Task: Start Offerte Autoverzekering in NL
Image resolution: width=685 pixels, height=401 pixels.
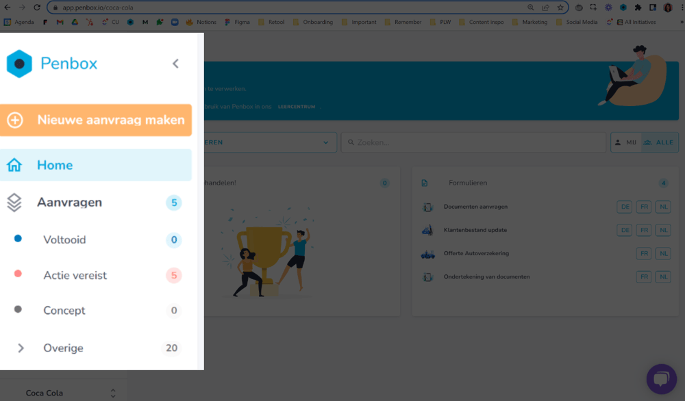Action: click(x=663, y=253)
